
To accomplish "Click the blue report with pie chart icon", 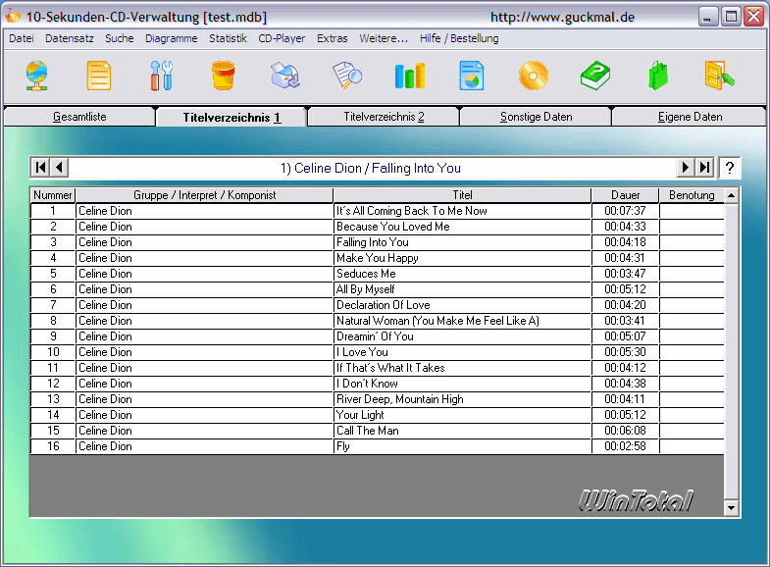I will coord(472,76).
